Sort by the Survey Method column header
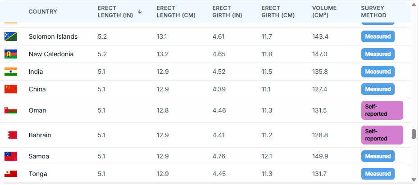Image resolution: width=419 pixels, height=185 pixels. pyautogui.click(x=373, y=12)
